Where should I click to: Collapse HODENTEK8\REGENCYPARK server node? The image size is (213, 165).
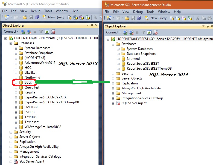point(5,38)
